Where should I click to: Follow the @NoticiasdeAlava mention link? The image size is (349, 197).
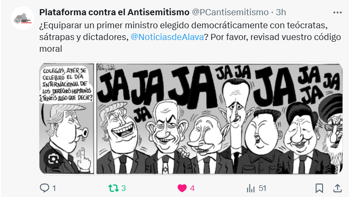coord(167,37)
